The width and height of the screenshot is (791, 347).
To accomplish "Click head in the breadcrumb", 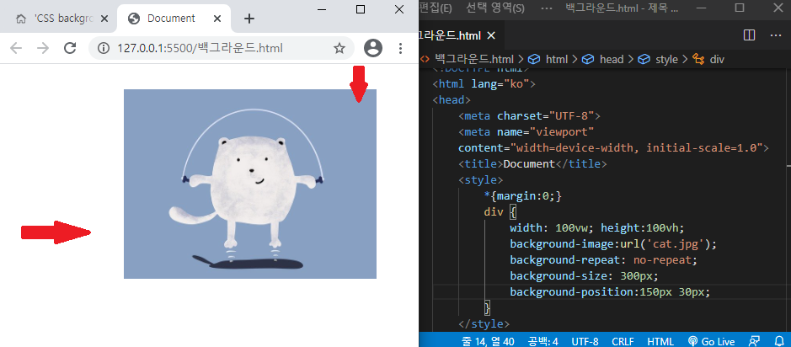I will point(612,60).
